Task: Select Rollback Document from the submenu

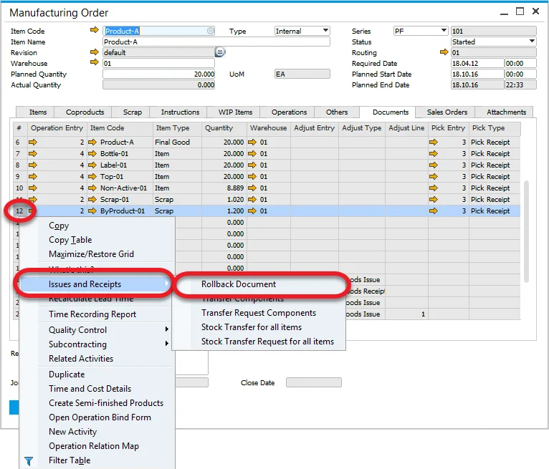Action: tap(239, 284)
